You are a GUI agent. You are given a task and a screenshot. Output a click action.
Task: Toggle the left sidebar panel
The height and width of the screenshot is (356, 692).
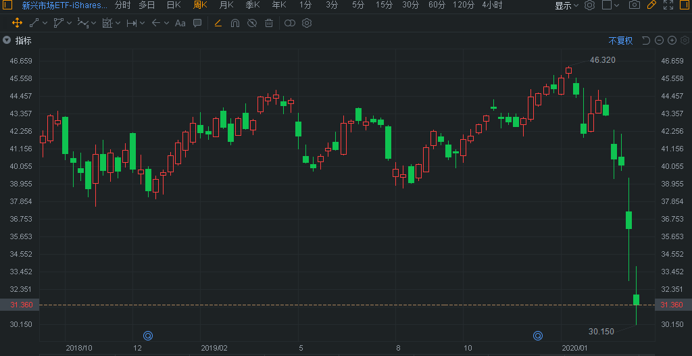tap(7, 5)
